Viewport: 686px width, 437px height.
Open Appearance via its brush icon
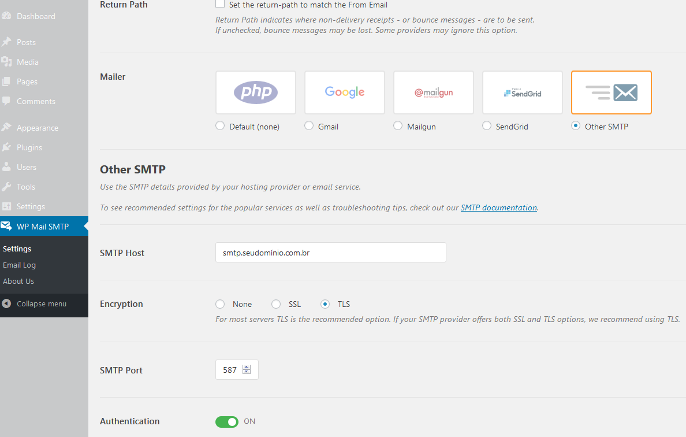[x=6, y=127]
